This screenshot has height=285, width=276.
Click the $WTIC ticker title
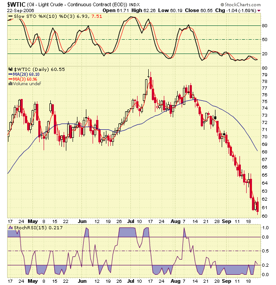pos(16,4)
